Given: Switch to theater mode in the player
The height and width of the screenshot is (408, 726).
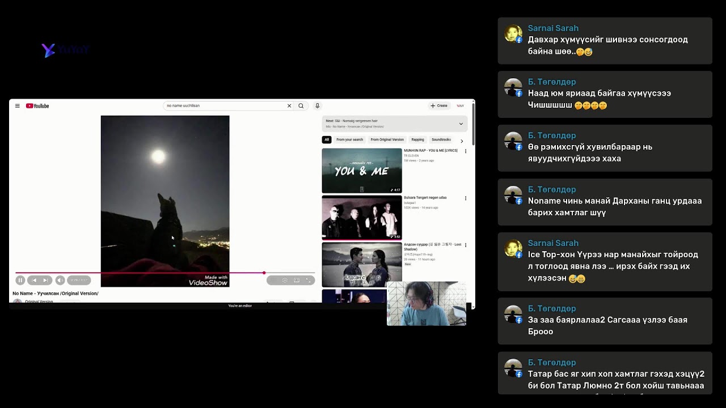Looking at the screenshot, I should [x=297, y=280].
